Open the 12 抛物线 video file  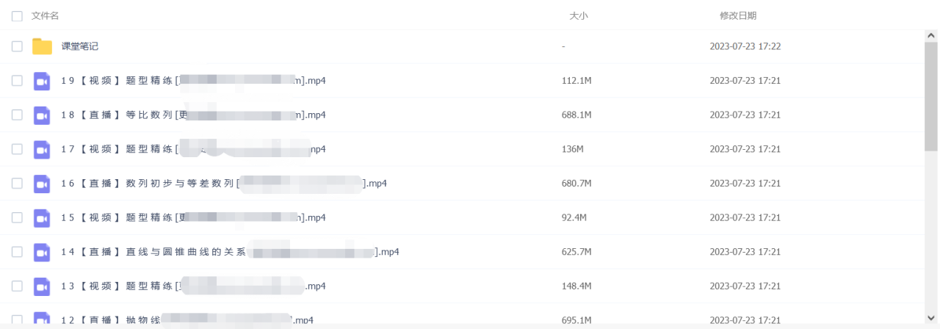click(187, 320)
